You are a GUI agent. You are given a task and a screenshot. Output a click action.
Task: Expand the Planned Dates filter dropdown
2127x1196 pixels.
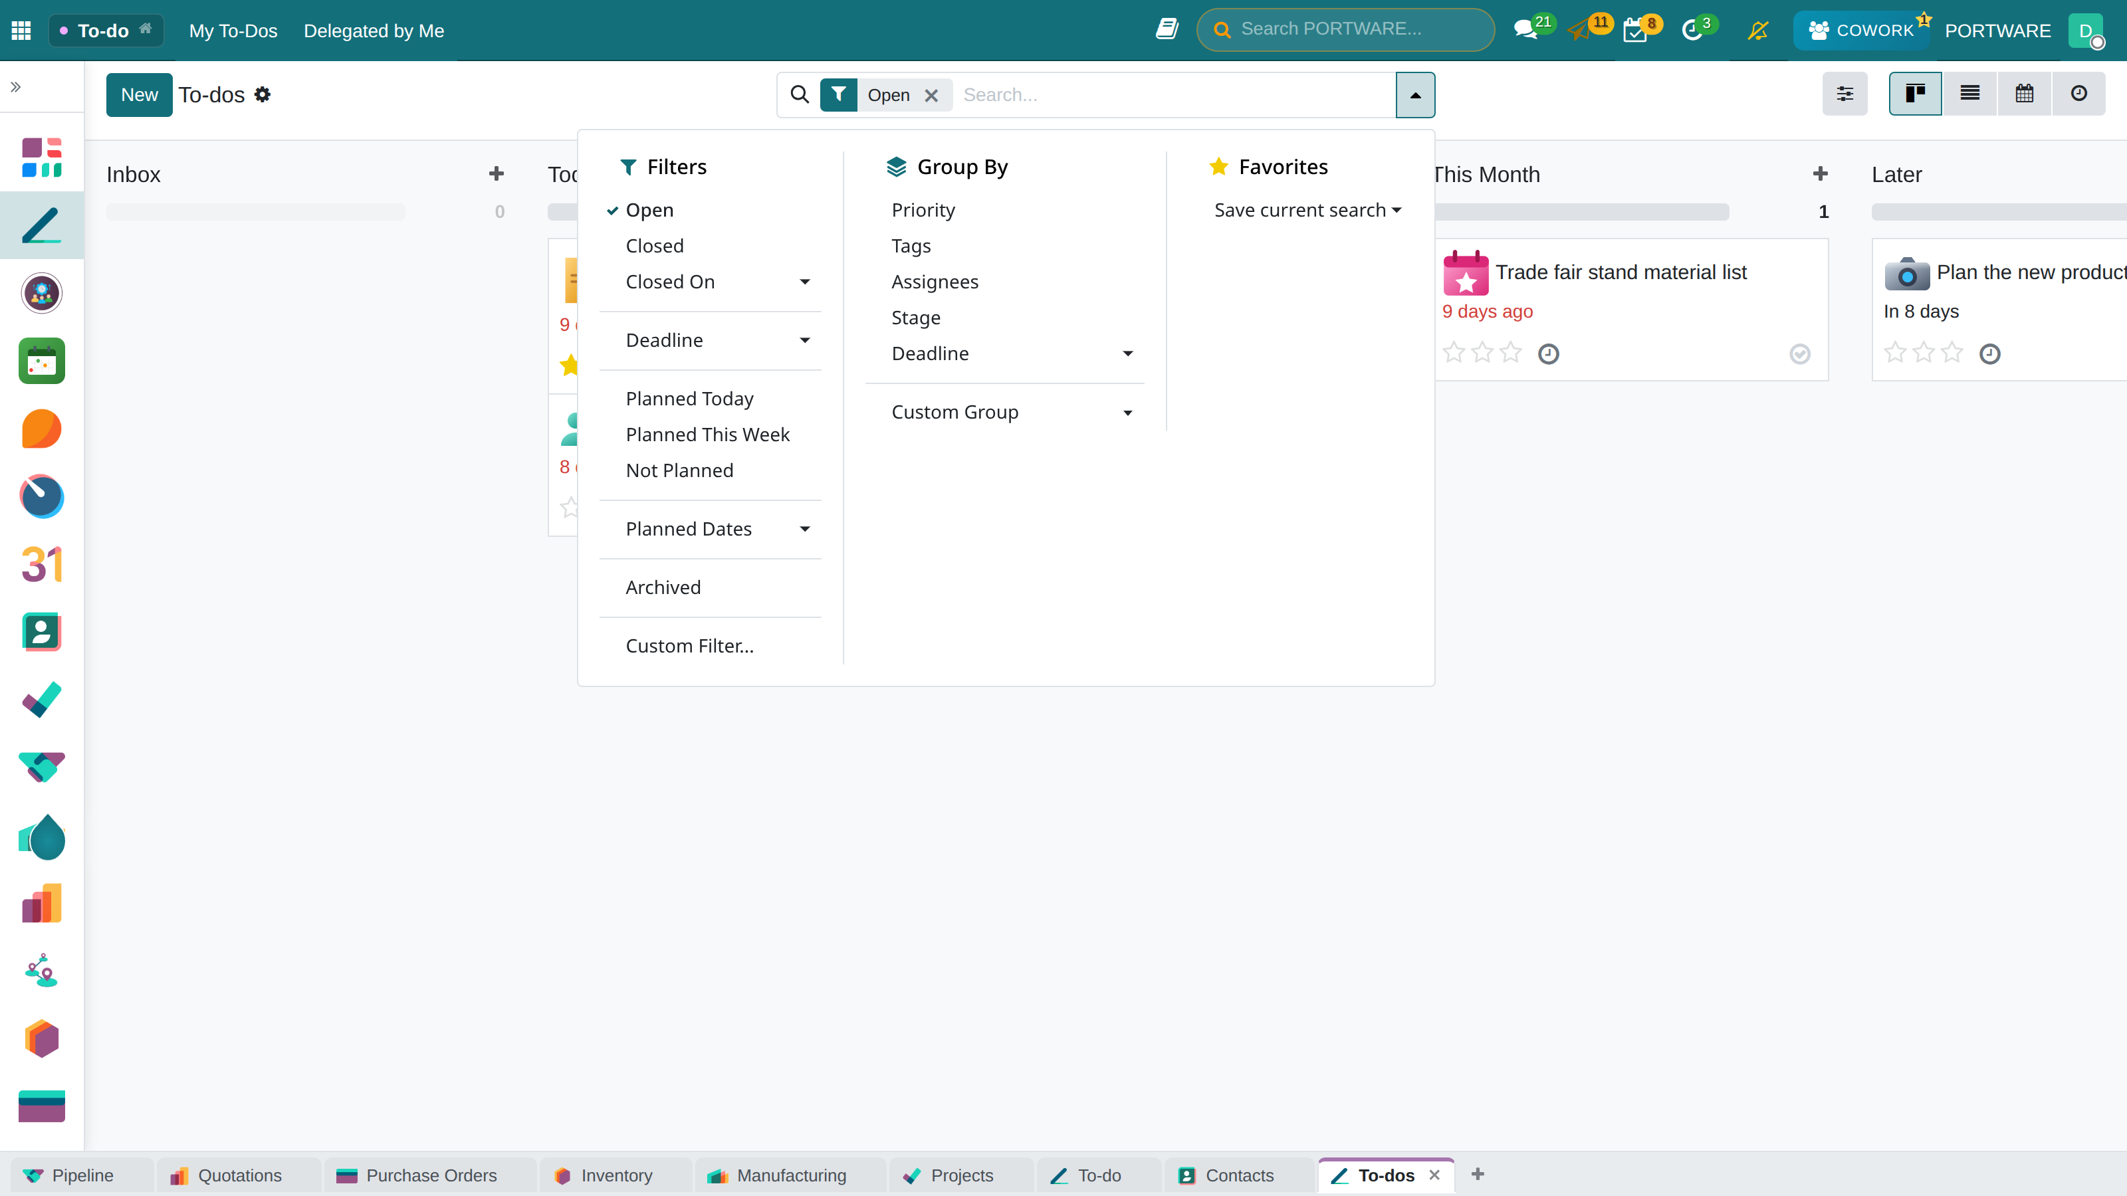pos(710,529)
